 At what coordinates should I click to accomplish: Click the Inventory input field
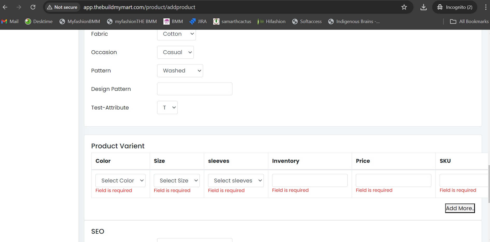310,180
